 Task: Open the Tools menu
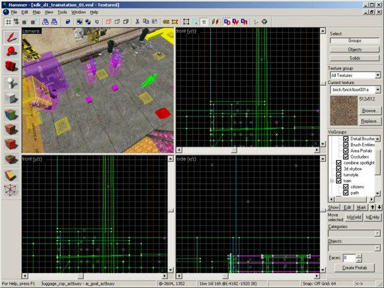tap(62, 12)
